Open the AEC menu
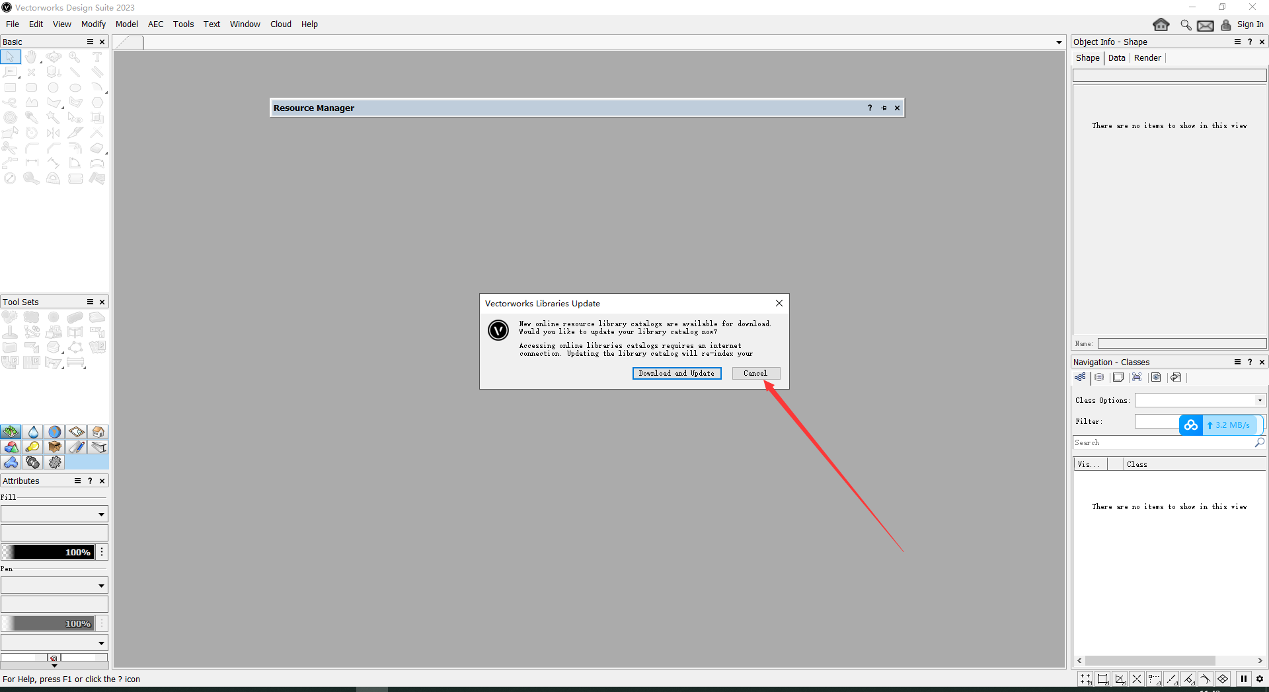Image resolution: width=1269 pixels, height=692 pixels. 155,24
